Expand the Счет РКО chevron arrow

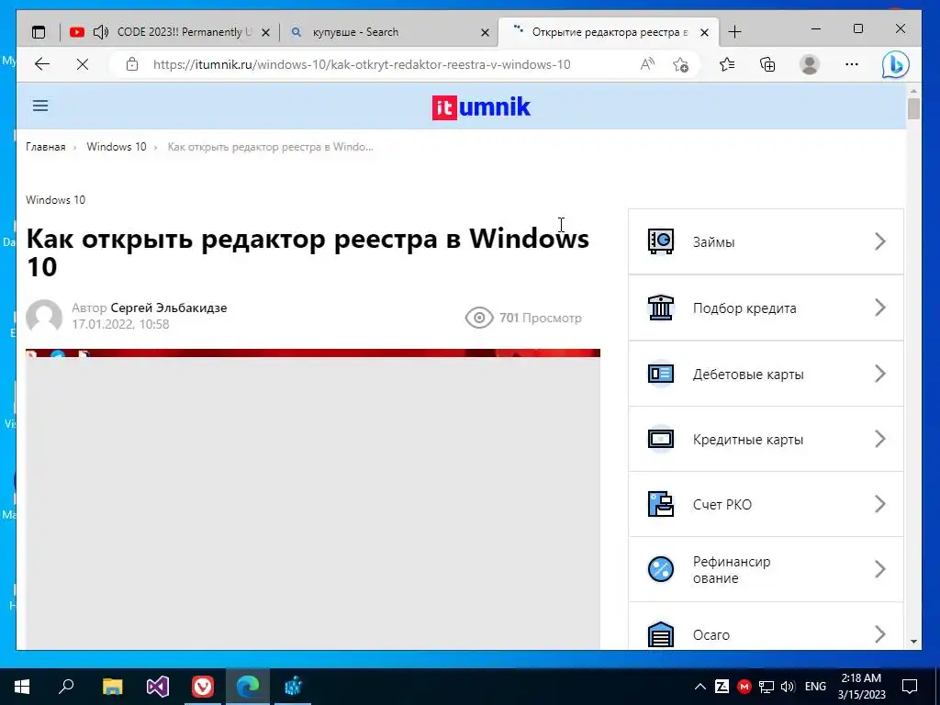pyautogui.click(x=880, y=504)
